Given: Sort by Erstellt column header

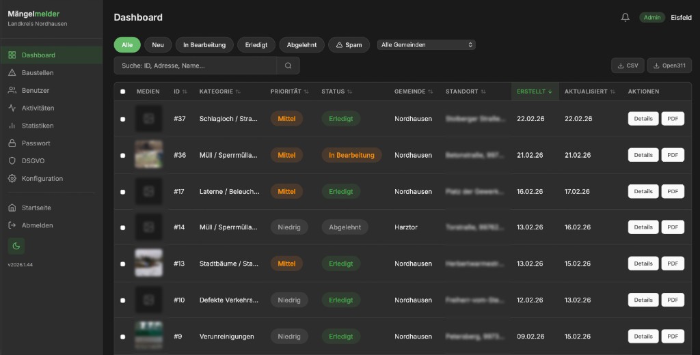Looking at the screenshot, I should (x=534, y=91).
